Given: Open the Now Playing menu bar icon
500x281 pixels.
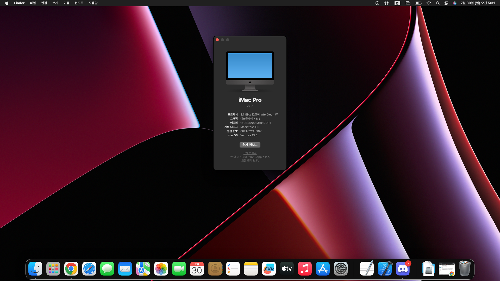Looking at the screenshot, I should pyautogui.click(x=377, y=3).
